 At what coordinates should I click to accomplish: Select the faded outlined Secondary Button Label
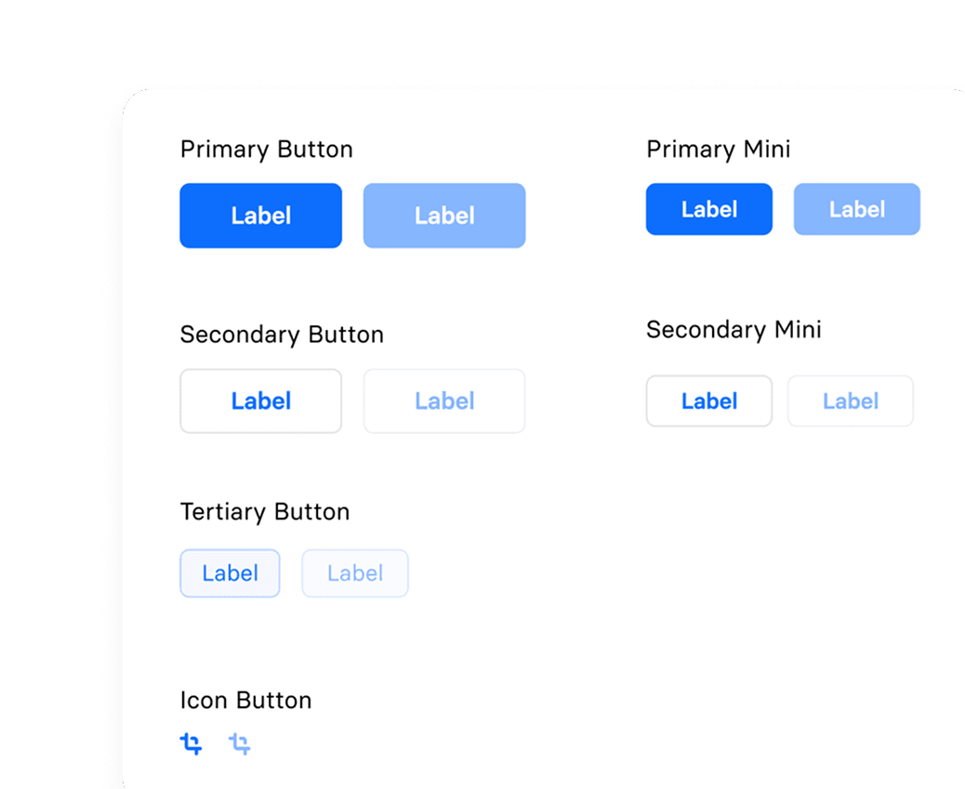pos(443,401)
